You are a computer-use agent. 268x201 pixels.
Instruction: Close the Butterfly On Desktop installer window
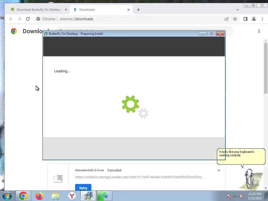coord(220,34)
